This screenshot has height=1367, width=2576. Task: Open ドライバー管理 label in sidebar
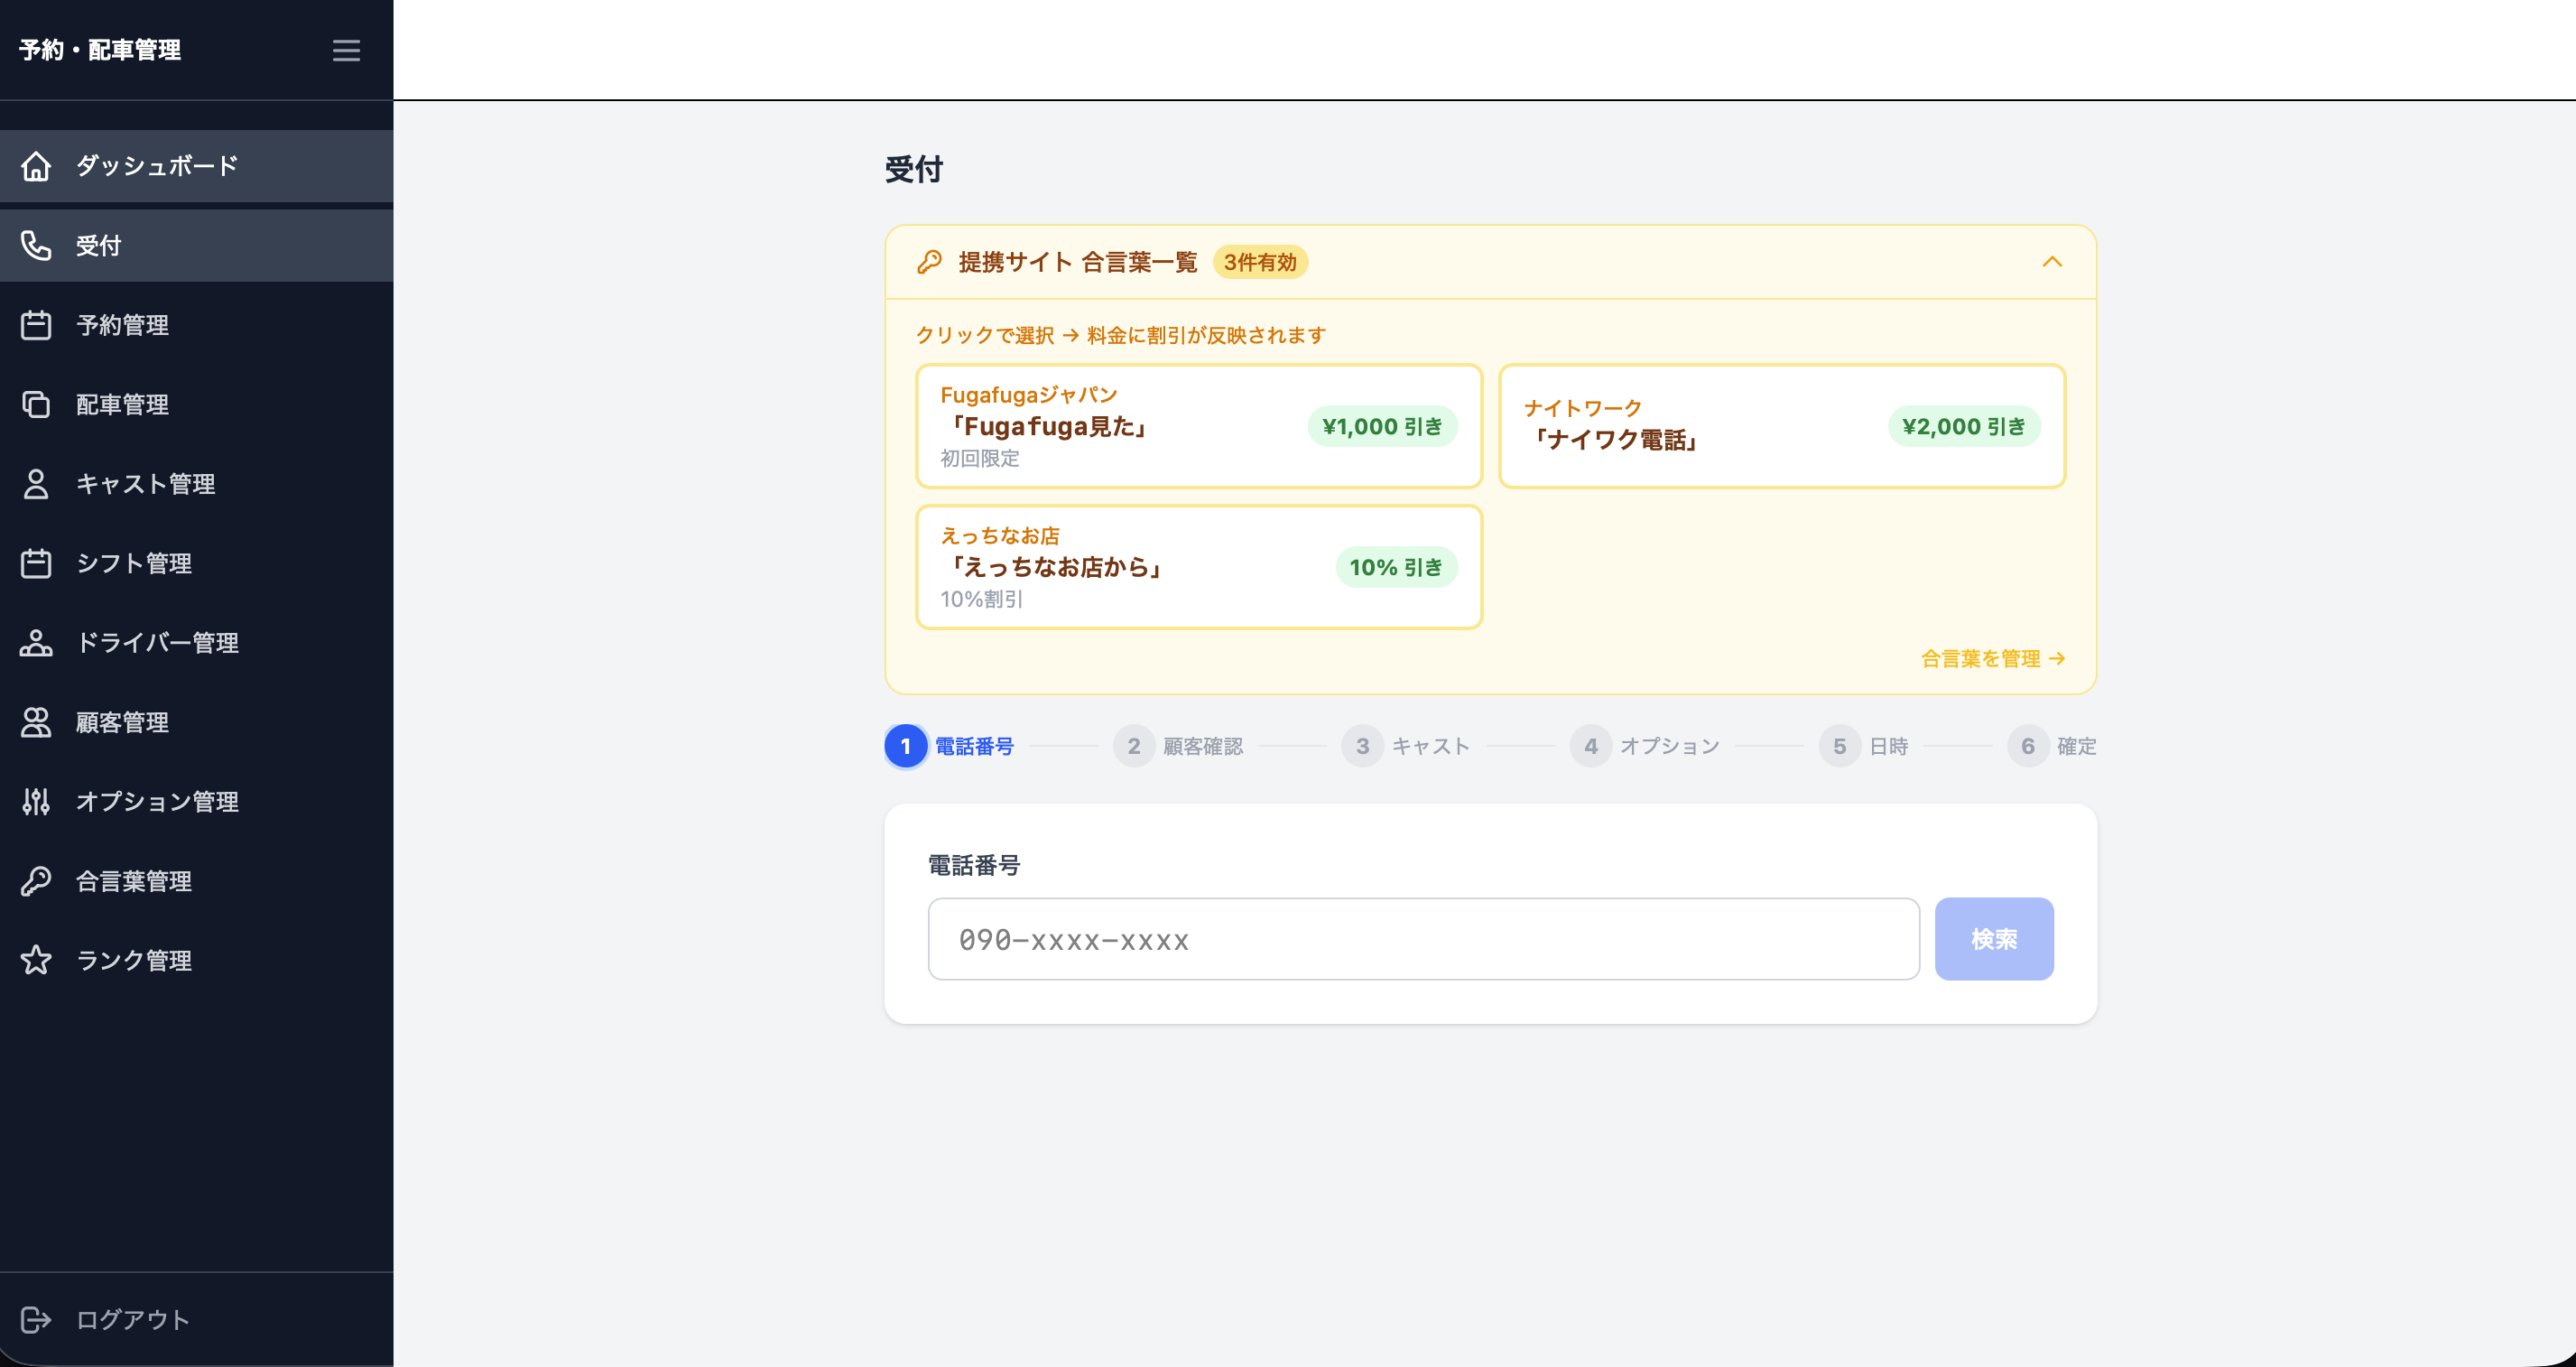click(157, 643)
